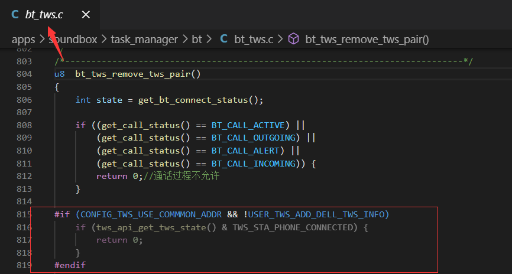Click the 'int state' variable declaration
Image resolution: width=512 pixels, height=274 pixels.
click(x=99, y=100)
